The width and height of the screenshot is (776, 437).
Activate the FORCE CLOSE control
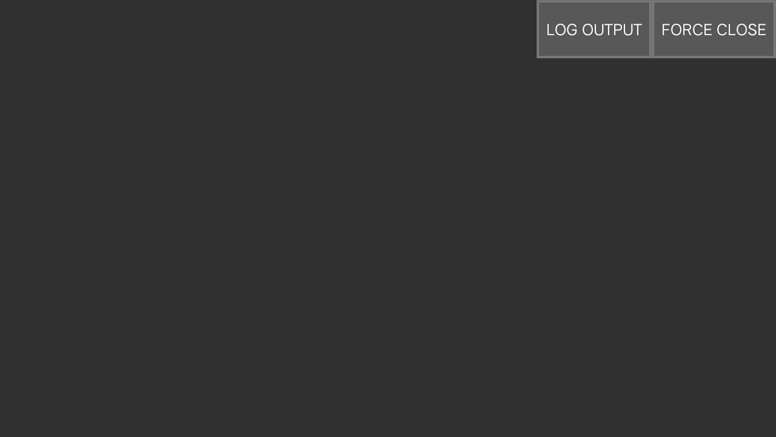(714, 29)
